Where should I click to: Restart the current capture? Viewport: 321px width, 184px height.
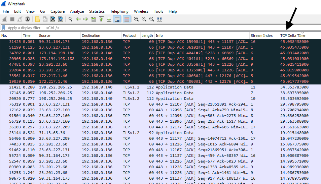pyautogui.click(x=20, y=19)
